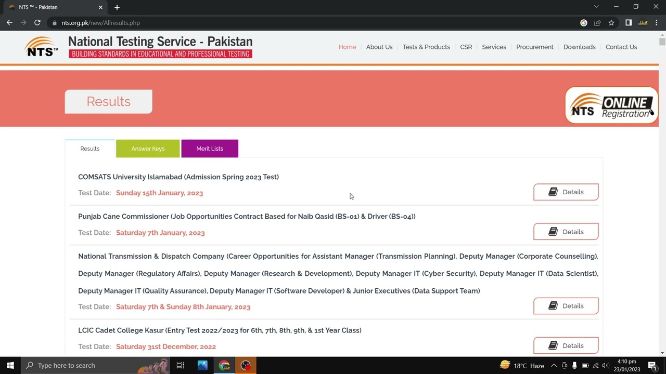Click the NTS logo in header

[x=42, y=46]
